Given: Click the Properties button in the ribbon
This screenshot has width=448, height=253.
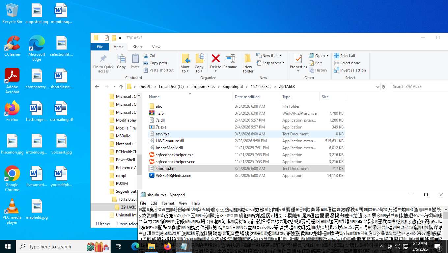Looking at the screenshot, I should pos(298,63).
